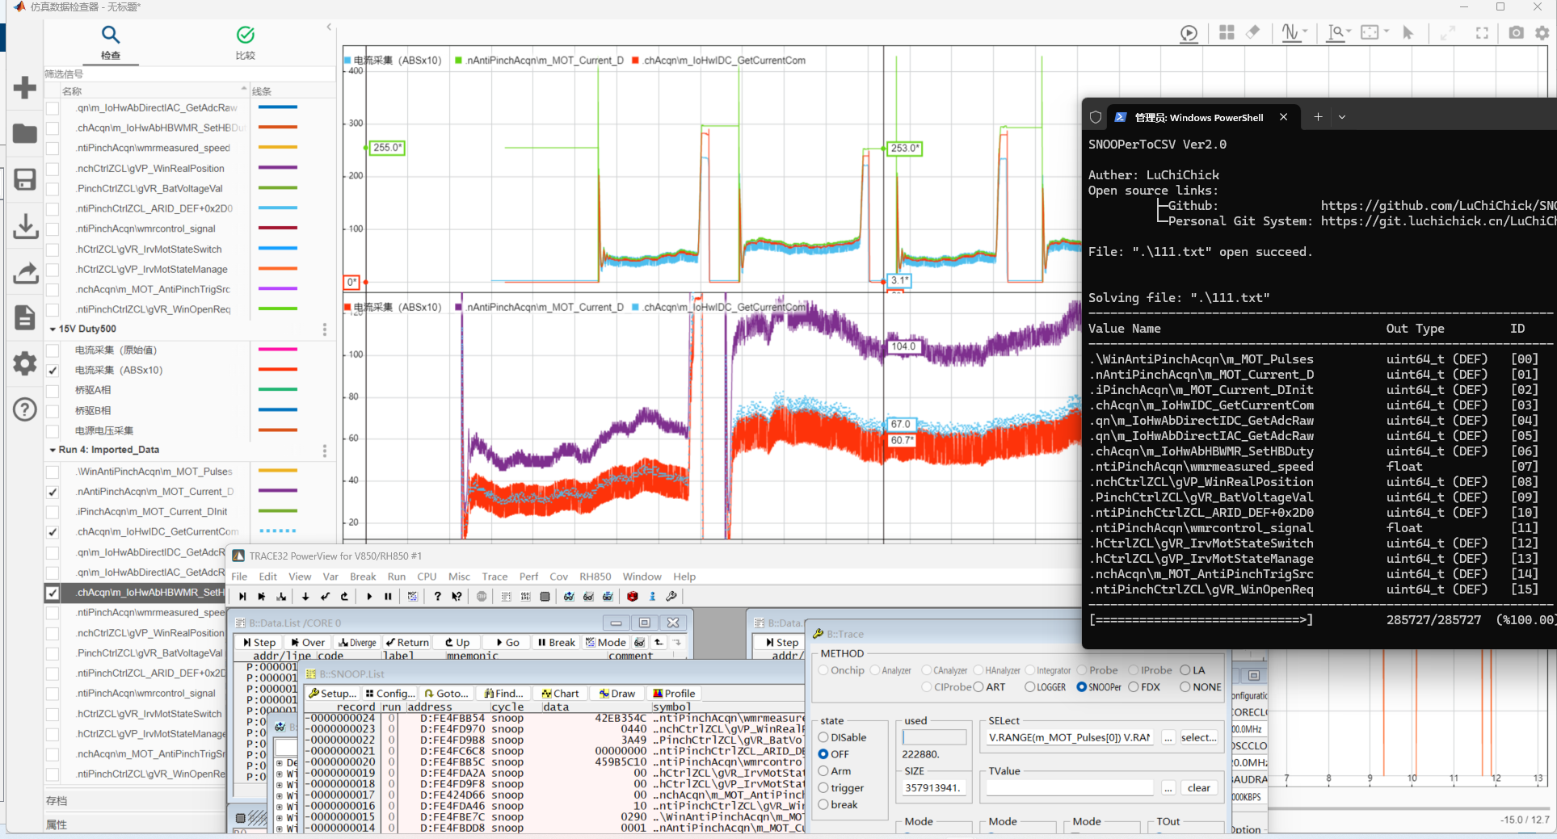
Task: Click the snapshot camera icon in plot toolbar
Action: click(x=1516, y=33)
